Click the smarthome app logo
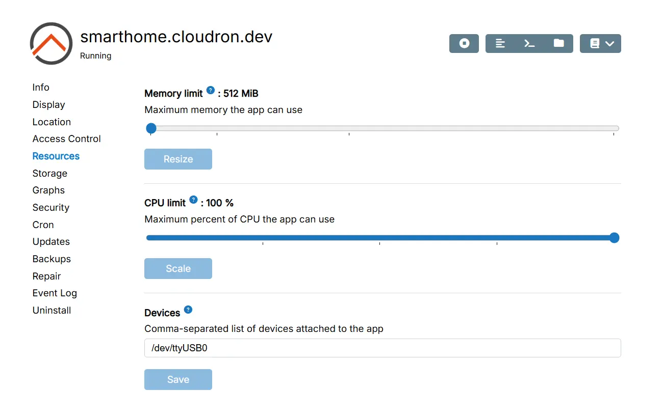The height and width of the screenshot is (419, 663). click(51, 43)
